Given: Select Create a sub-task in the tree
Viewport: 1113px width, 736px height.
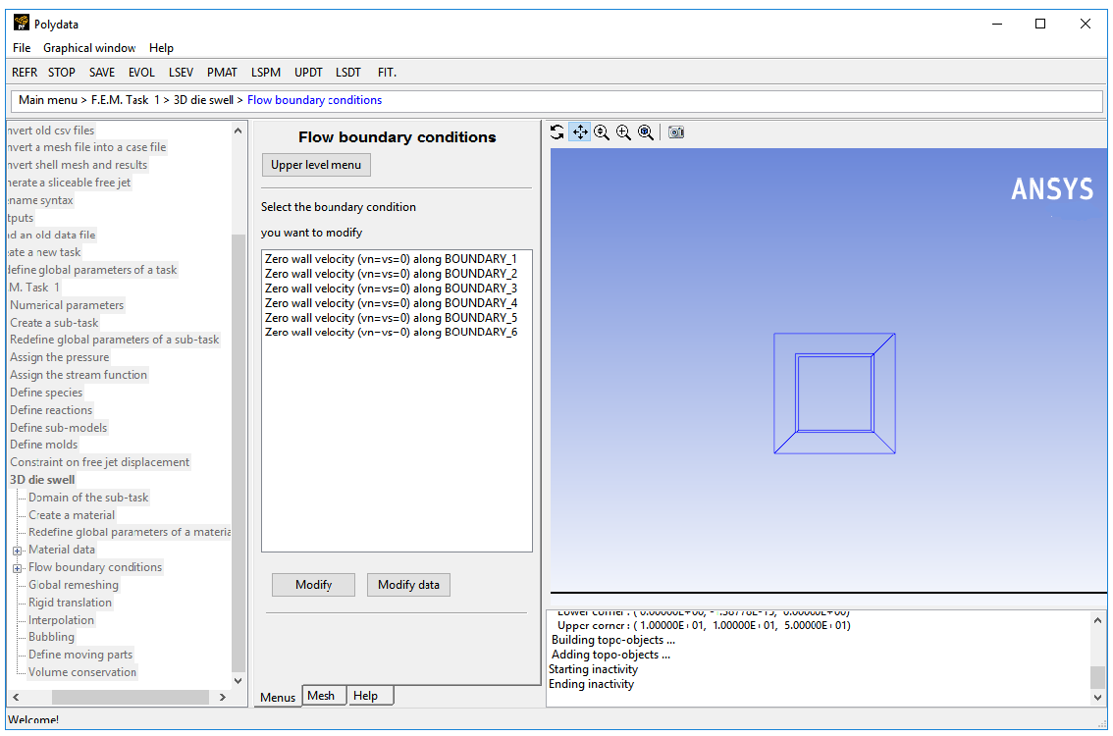Looking at the screenshot, I should (54, 323).
